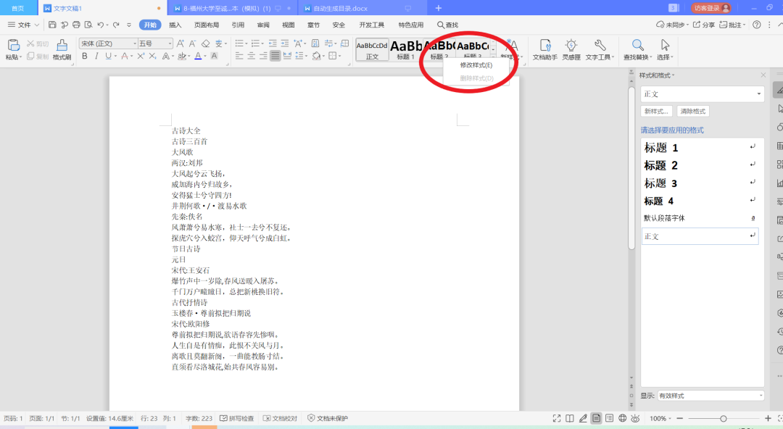The width and height of the screenshot is (783, 429).
Task: Open the font name dropdown (宋体)
Action: point(135,43)
